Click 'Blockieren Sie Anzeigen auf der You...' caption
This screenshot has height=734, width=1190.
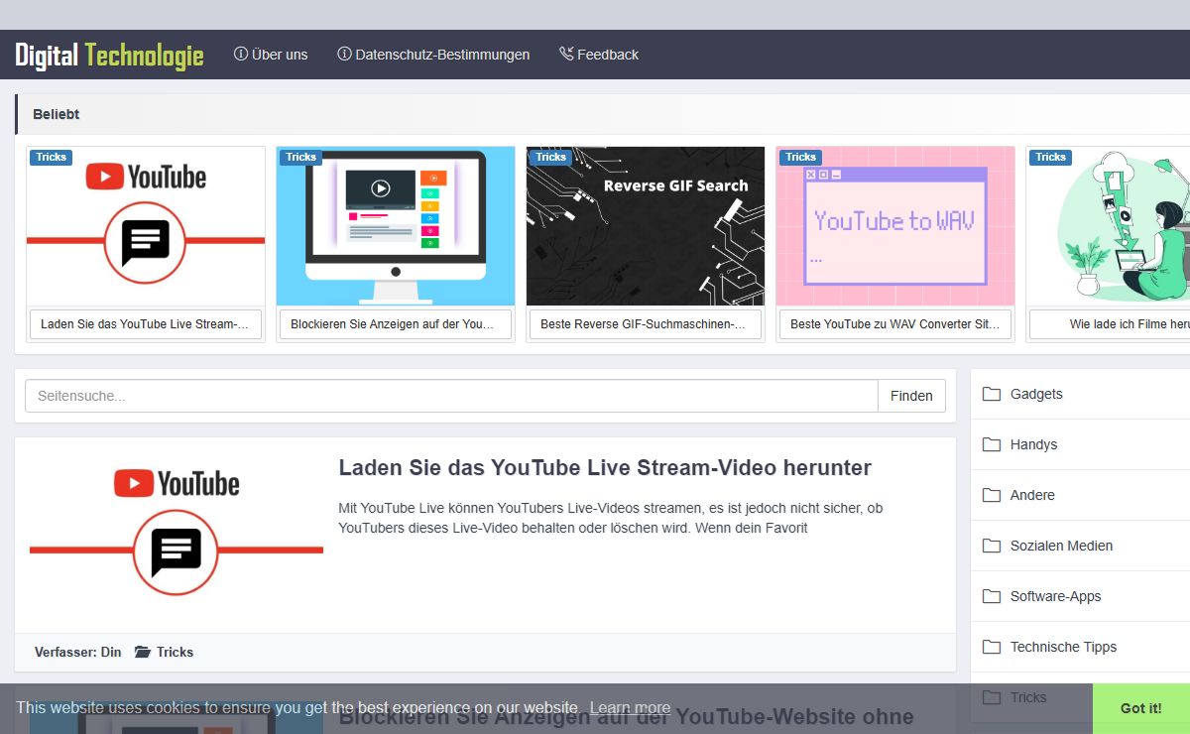point(396,324)
